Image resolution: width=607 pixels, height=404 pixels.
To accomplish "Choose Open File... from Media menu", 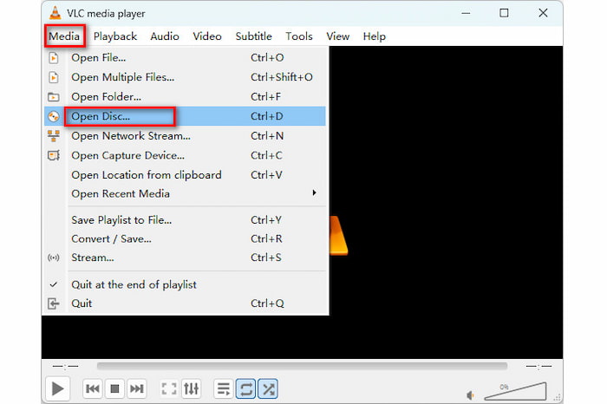I will (185, 58).
